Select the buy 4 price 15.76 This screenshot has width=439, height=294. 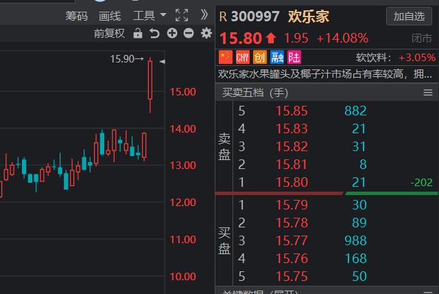pos(292,258)
